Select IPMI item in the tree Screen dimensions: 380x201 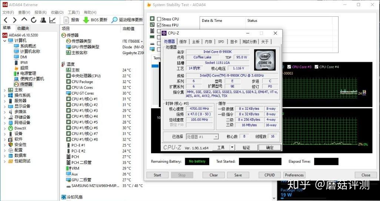(x=24, y=62)
